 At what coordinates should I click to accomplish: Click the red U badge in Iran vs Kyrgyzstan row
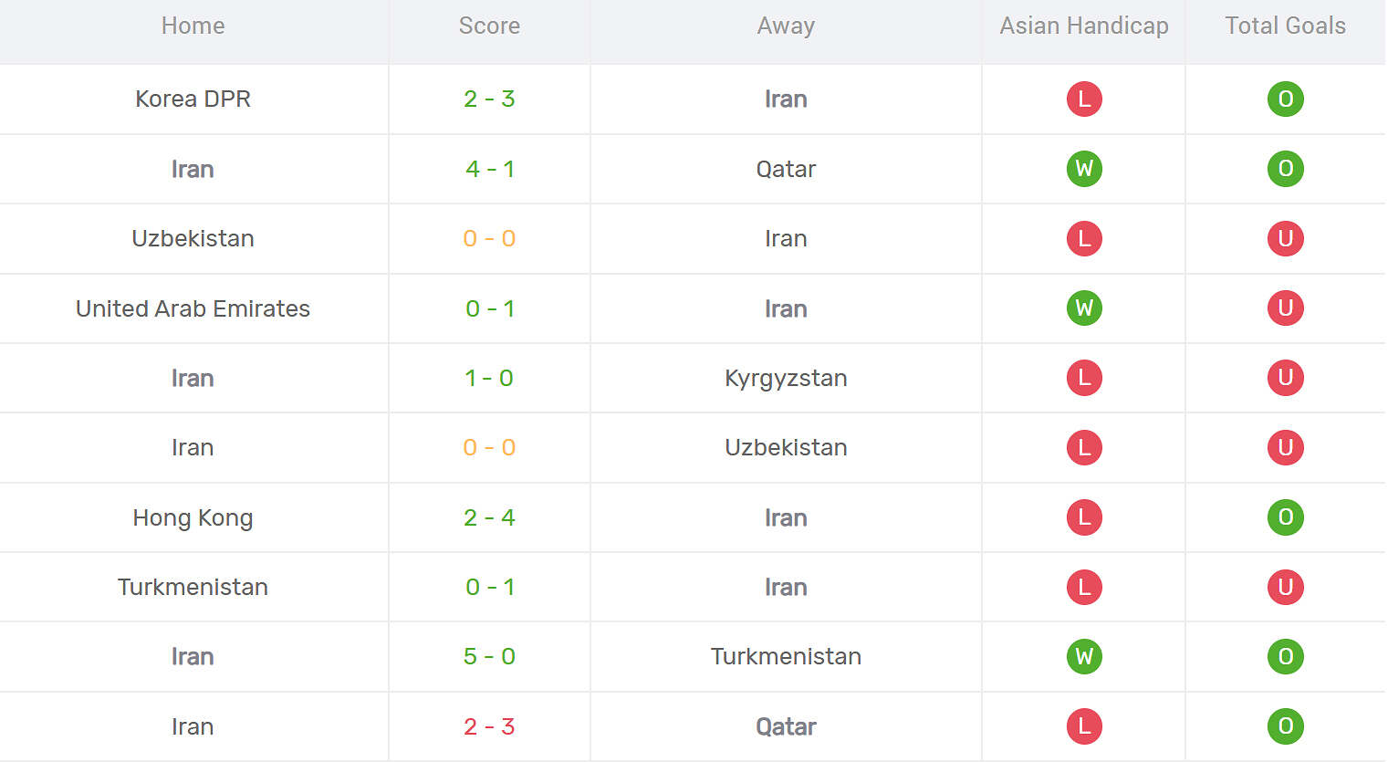coord(1285,378)
